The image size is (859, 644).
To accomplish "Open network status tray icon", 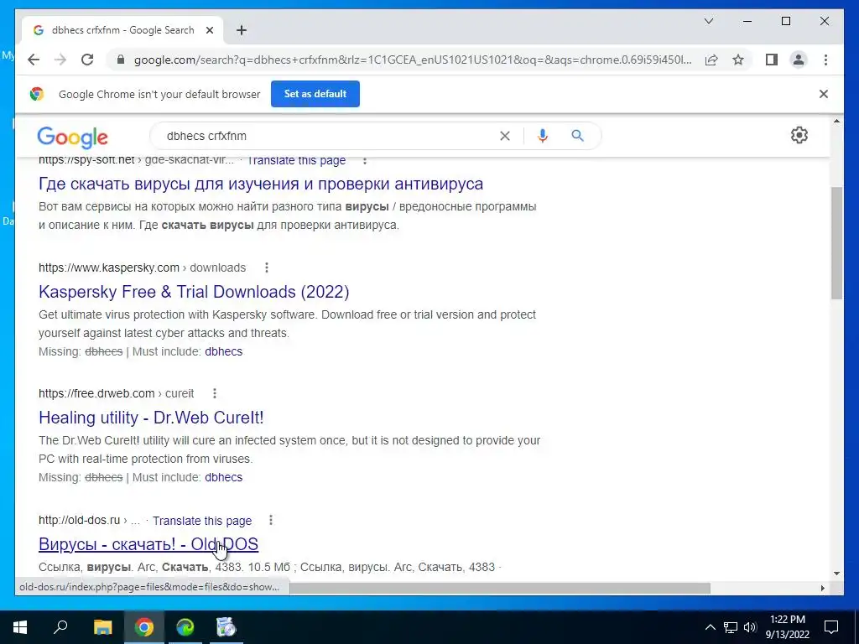I will click(x=731, y=627).
